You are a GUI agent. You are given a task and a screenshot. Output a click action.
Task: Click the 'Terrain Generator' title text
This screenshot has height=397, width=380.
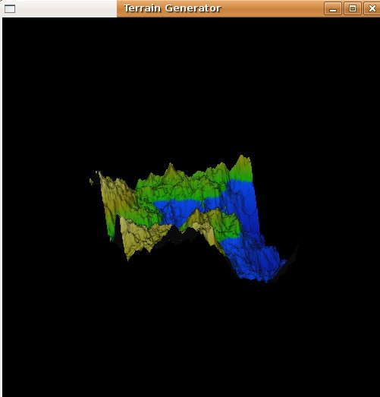click(x=172, y=8)
